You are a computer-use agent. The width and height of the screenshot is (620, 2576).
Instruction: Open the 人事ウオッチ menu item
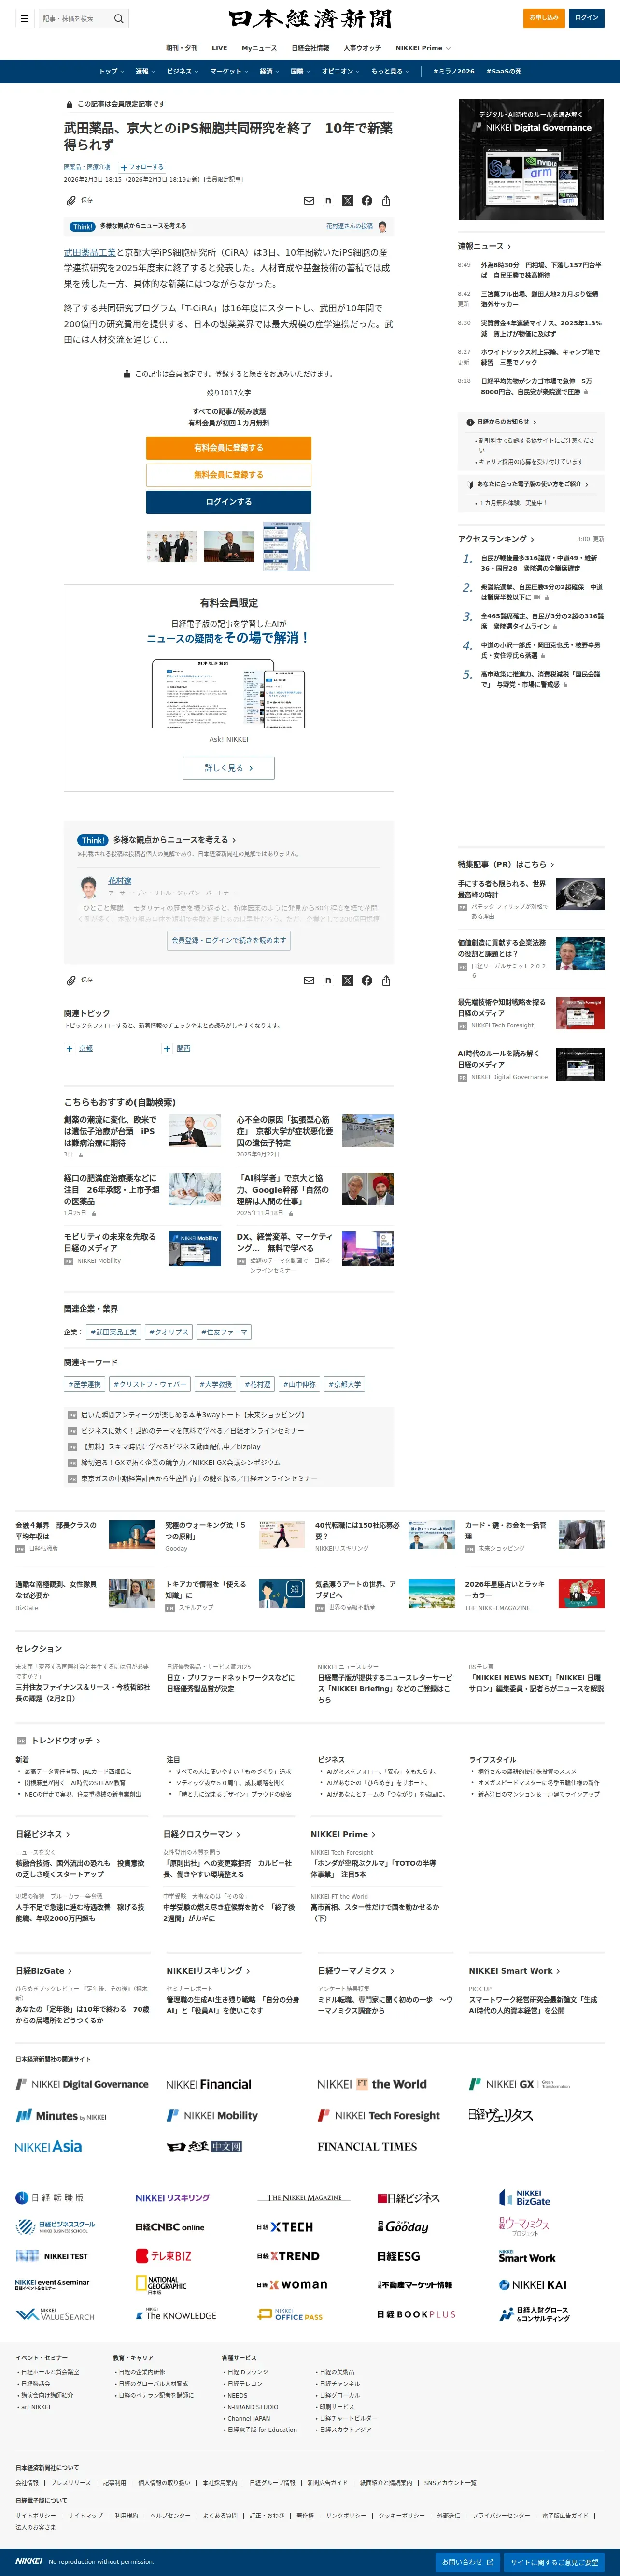tap(363, 48)
